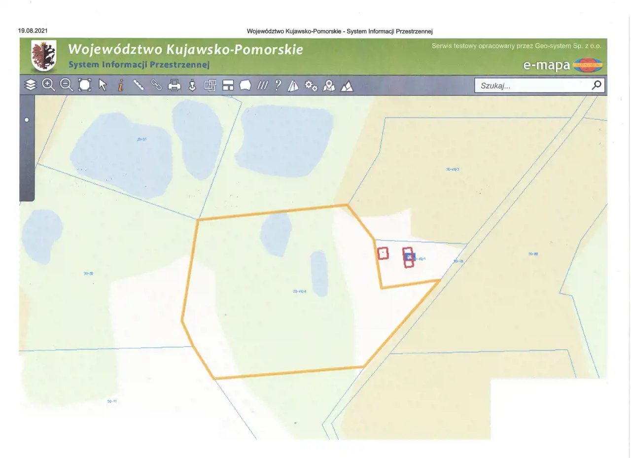
Task: Click the Województwo Kujawsko-Pomorskie coat of arms
Action: pyautogui.click(x=43, y=56)
